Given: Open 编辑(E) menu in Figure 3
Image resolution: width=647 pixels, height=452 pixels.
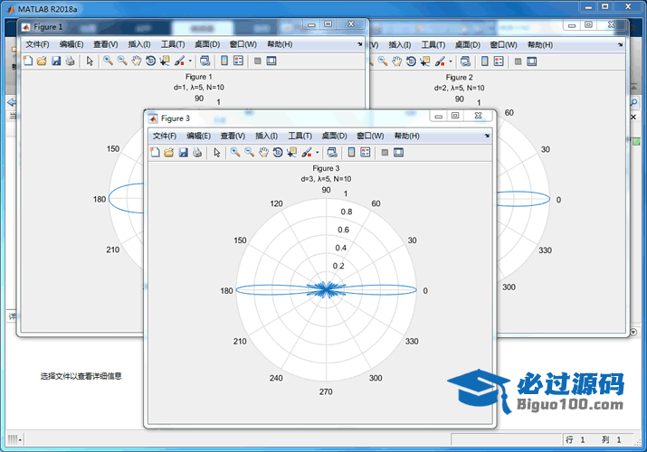Looking at the screenshot, I should (198, 136).
